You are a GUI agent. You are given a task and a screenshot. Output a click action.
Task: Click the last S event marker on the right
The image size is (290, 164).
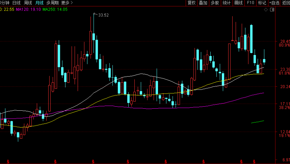[254, 162]
